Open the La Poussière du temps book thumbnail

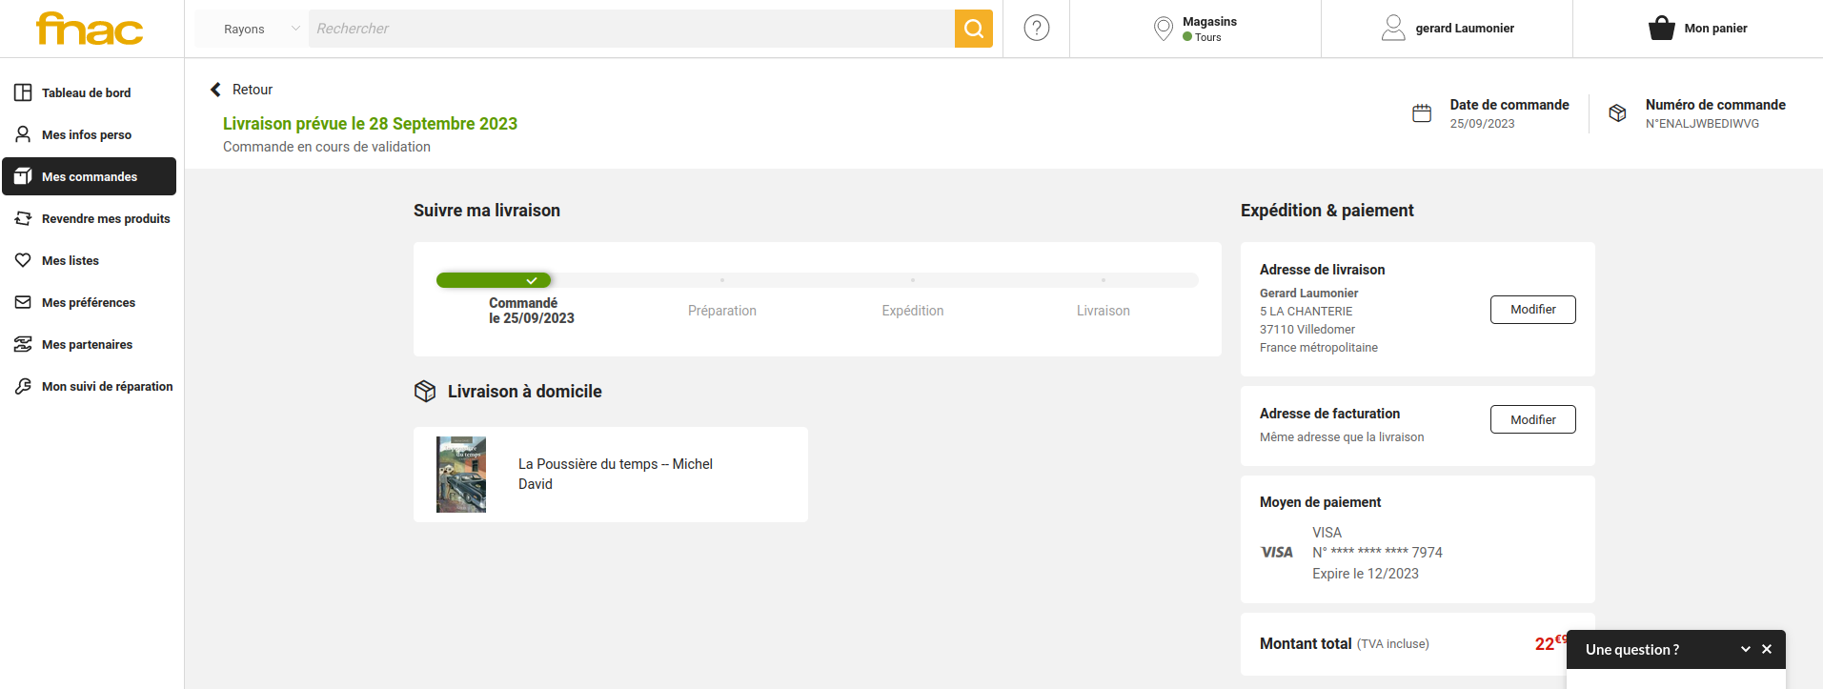coord(461,475)
